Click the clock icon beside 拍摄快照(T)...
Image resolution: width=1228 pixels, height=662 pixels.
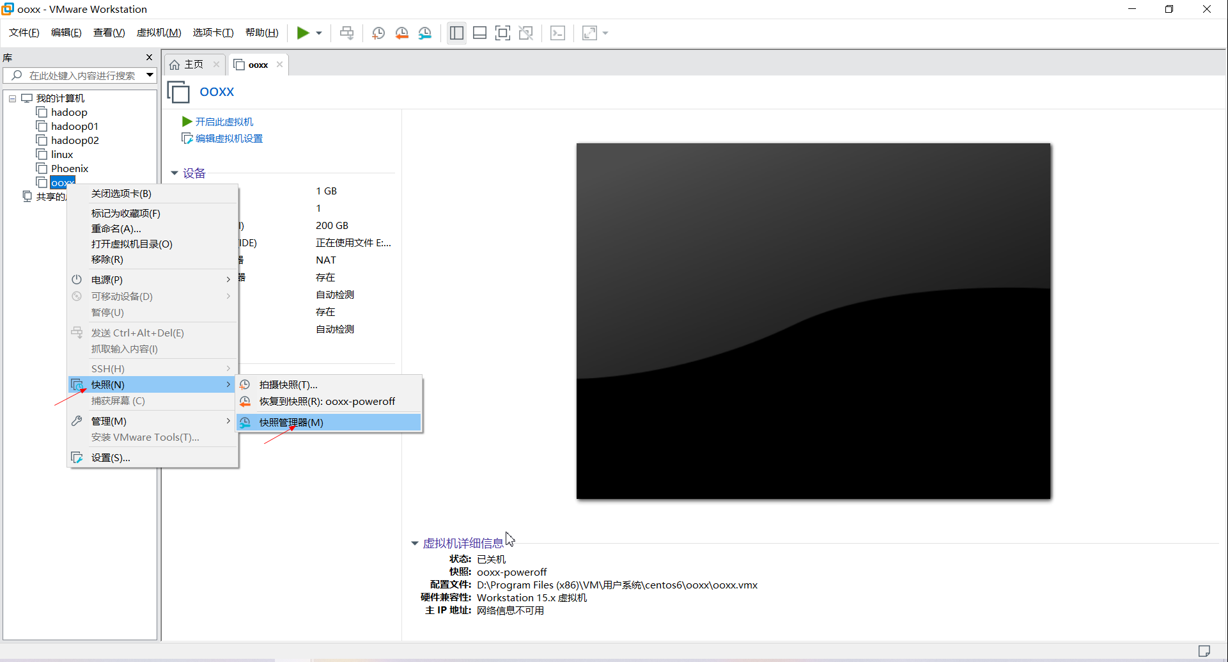coord(245,385)
